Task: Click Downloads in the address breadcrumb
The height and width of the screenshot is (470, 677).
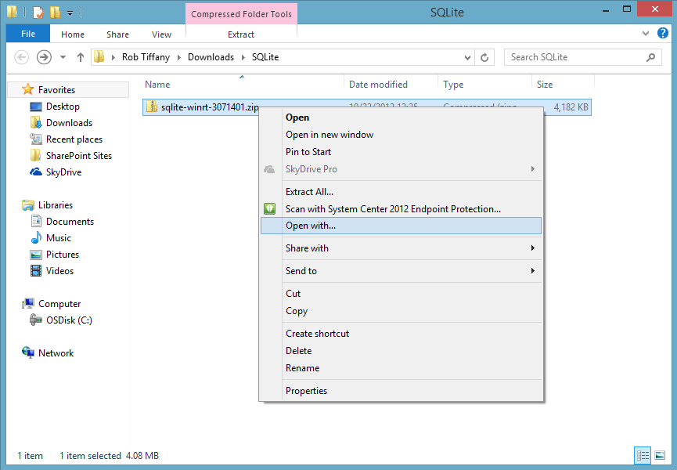Action: tap(211, 57)
